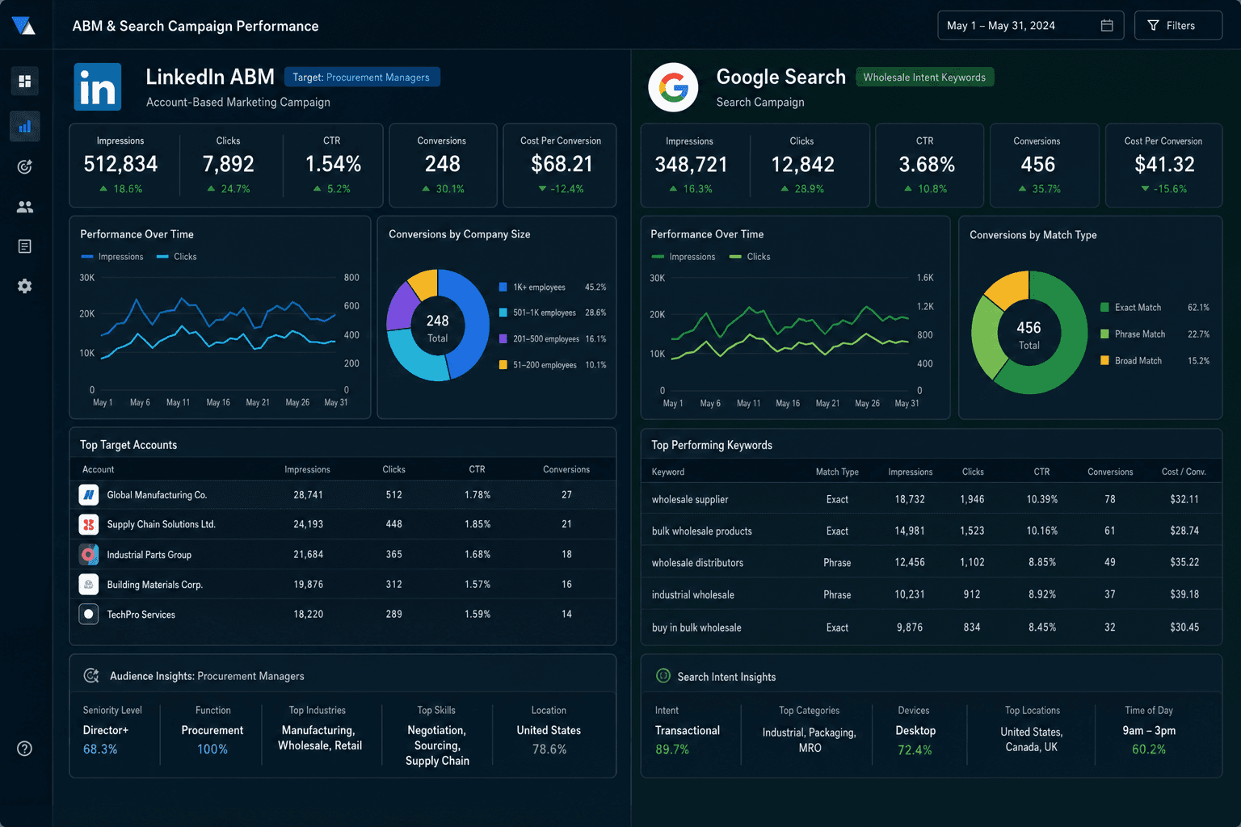Click the Desktop 72.4% devices value
Image resolution: width=1241 pixels, height=827 pixels.
pyautogui.click(x=915, y=740)
